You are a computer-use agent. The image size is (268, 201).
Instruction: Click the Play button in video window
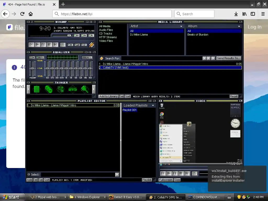(169, 174)
